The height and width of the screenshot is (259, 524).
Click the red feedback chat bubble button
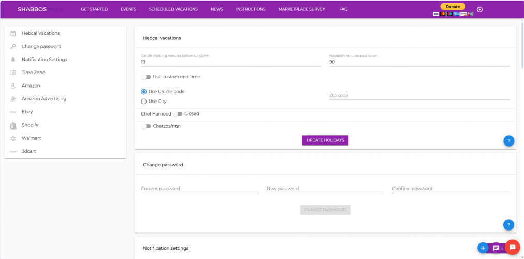tap(512, 248)
